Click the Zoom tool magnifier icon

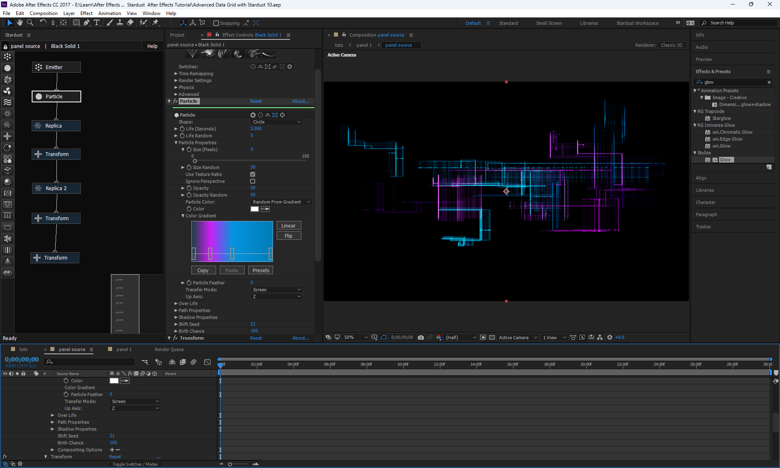point(30,23)
